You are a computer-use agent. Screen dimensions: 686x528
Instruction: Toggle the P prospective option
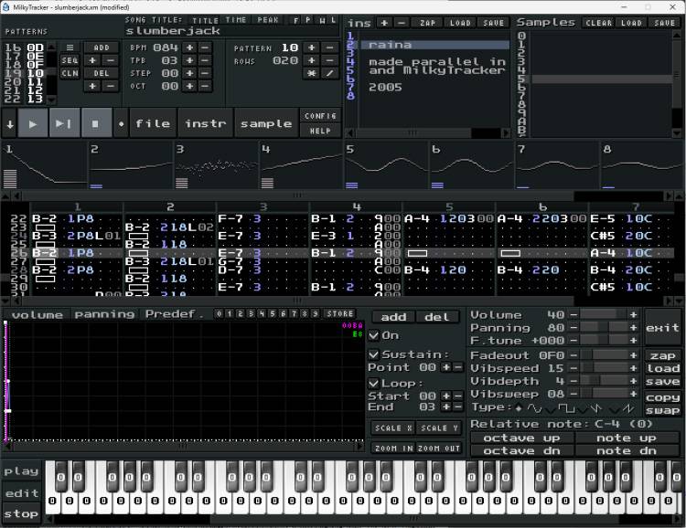click(308, 20)
